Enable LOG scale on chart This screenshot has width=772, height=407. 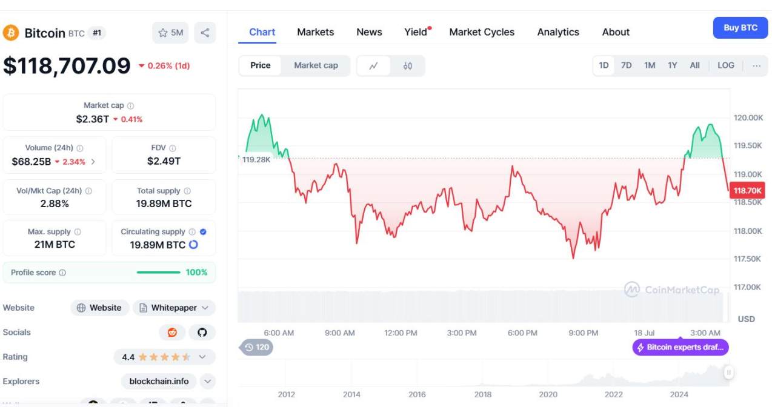point(725,65)
